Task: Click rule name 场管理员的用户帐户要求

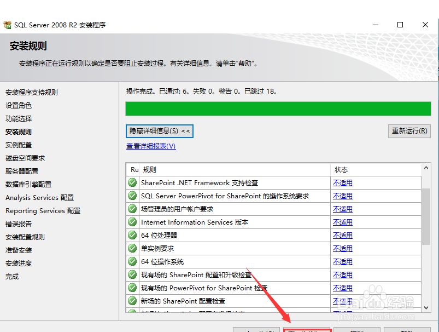Action: [177, 209]
